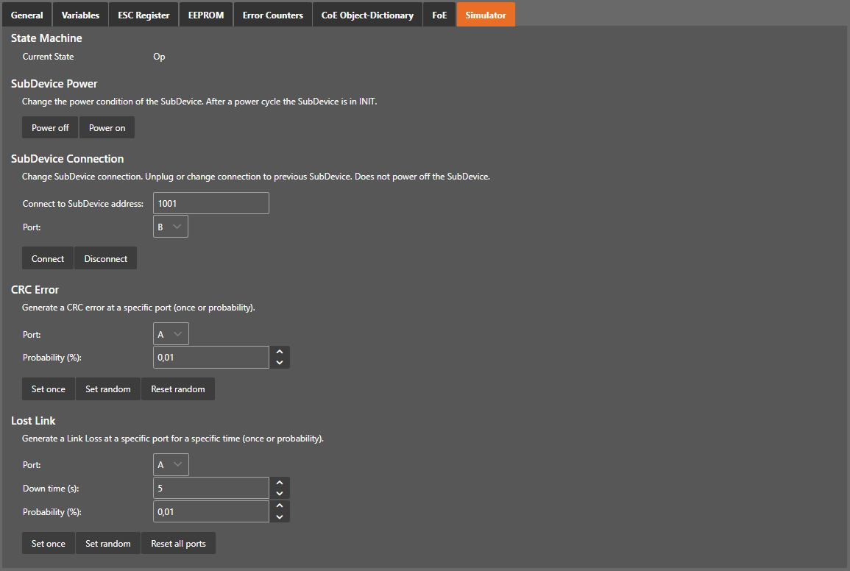This screenshot has width=850, height=571.
Task: Click the 'CRC Error' heading
Action: coord(35,290)
